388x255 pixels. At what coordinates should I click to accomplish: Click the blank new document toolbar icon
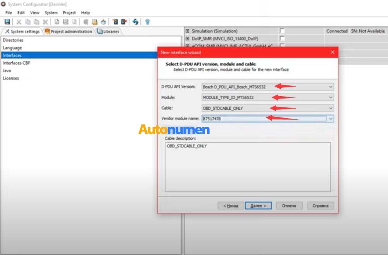click(x=57, y=22)
